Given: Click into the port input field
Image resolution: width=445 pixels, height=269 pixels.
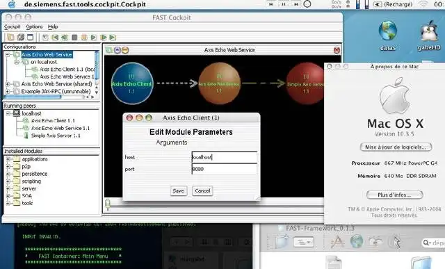Looking at the screenshot, I should [x=225, y=169].
